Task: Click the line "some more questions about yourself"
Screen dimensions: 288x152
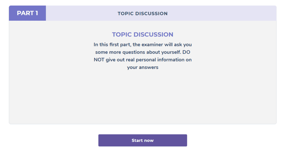Action: pos(143,52)
